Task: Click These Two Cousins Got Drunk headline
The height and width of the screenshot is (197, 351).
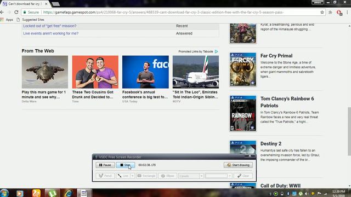Action: coord(93,95)
